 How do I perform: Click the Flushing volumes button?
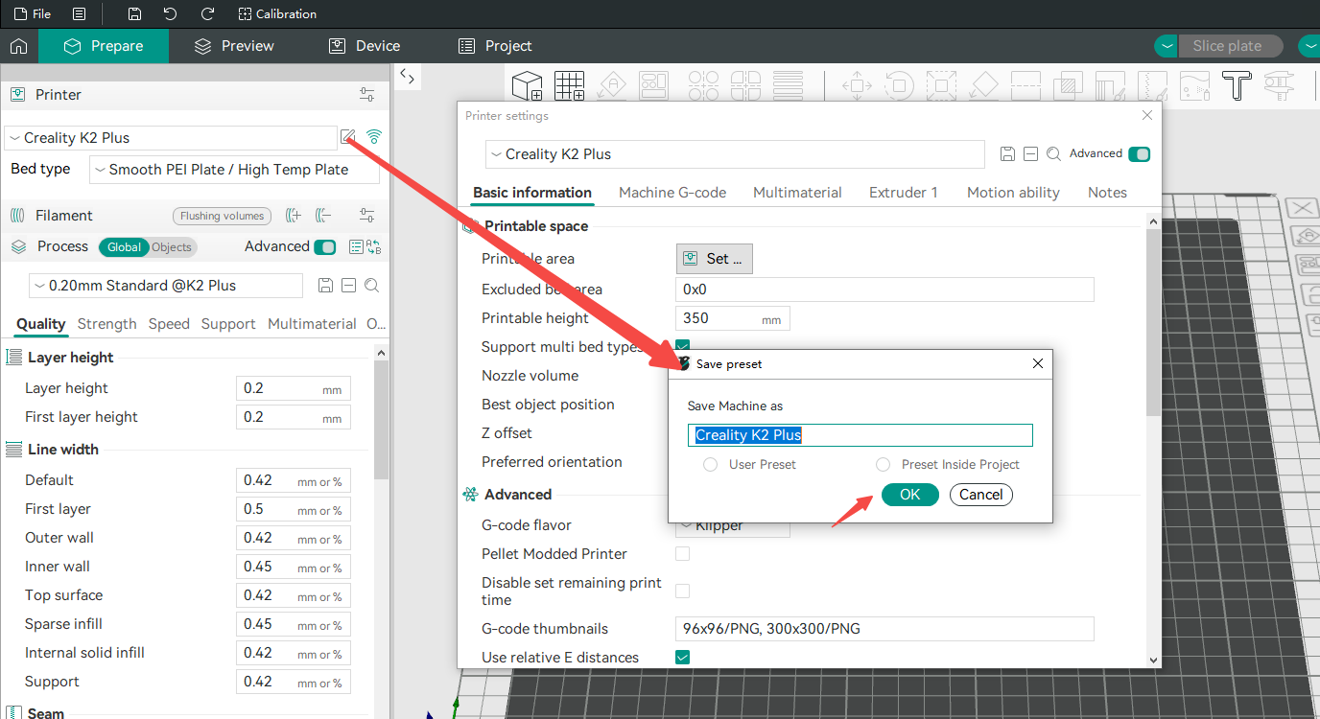(222, 216)
